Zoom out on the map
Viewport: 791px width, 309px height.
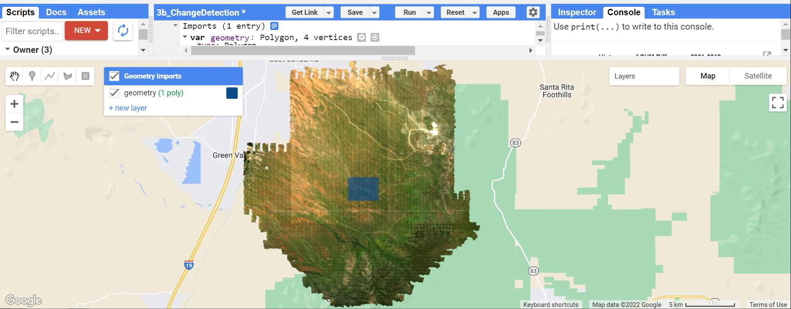coord(14,122)
